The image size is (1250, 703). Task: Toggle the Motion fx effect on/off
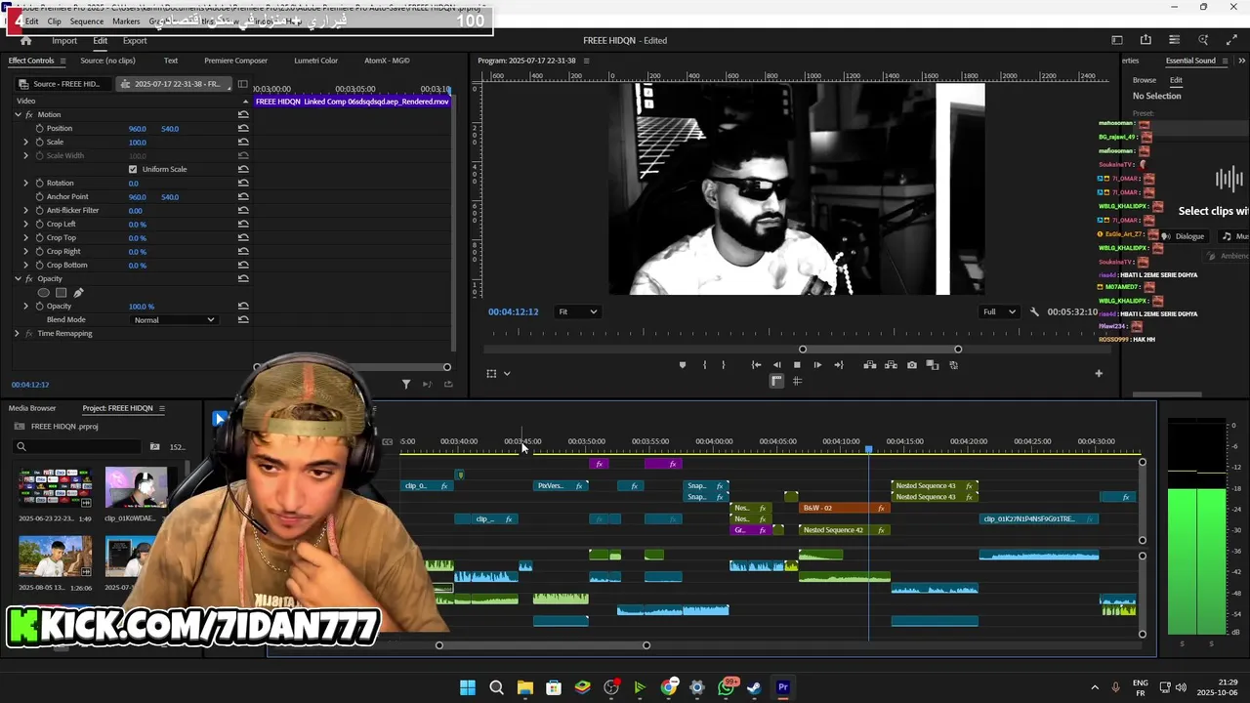point(28,114)
